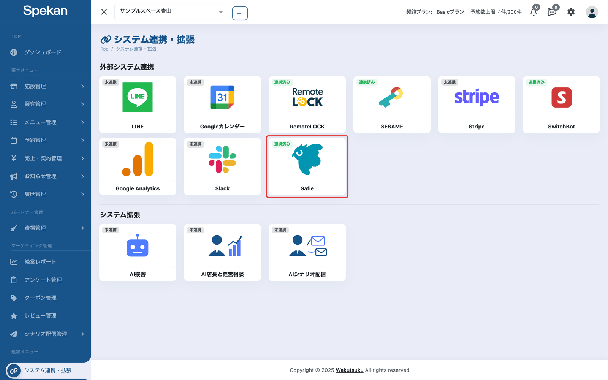Click the レビュー管理 star icon
The width and height of the screenshot is (608, 380).
click(x=14, y=316)
